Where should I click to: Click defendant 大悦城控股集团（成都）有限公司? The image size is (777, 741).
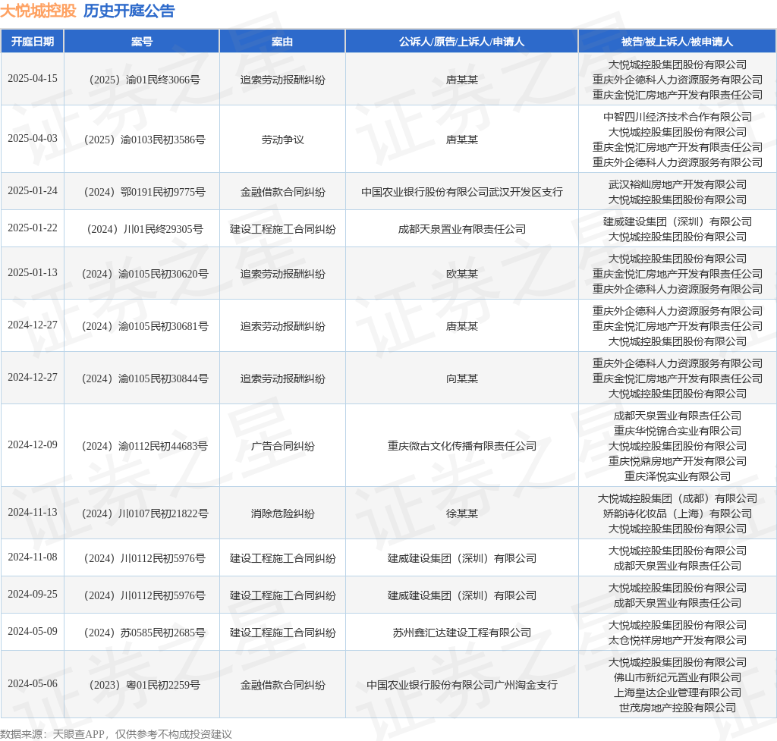pyautogui.click(x=678, y=498)
